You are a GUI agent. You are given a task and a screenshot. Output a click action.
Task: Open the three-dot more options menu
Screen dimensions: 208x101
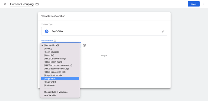pyautogui.click(x=204, y=4)
